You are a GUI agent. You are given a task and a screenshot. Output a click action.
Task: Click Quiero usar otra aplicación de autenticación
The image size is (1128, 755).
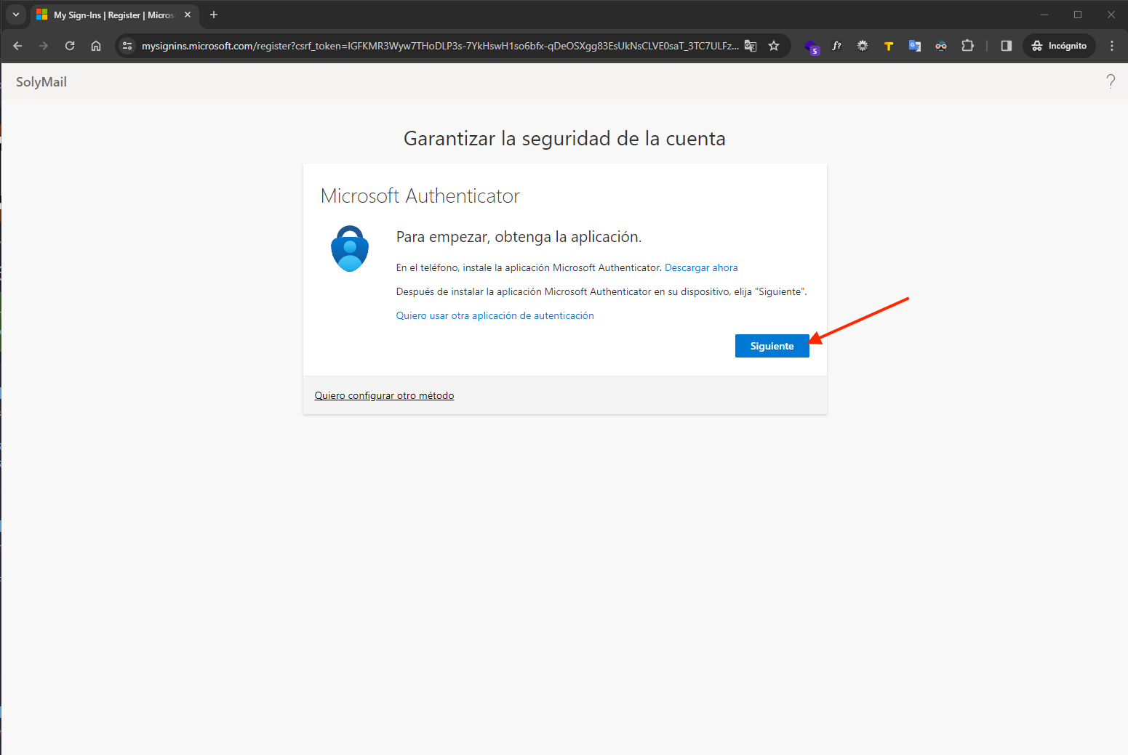pyautogui.click(x=495, y=315)
